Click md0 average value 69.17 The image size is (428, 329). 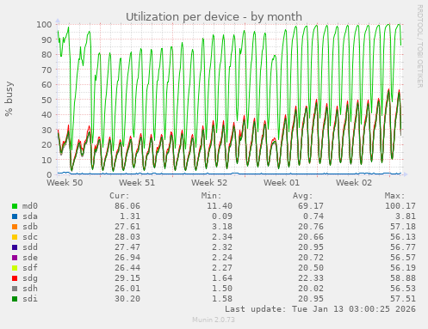311,206
